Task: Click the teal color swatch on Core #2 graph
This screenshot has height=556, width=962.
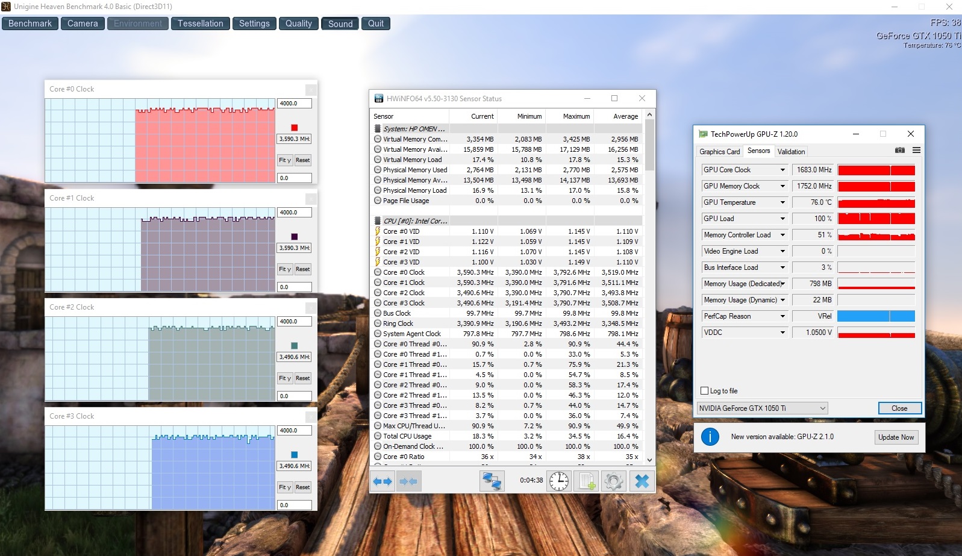Action: (294, 346)
